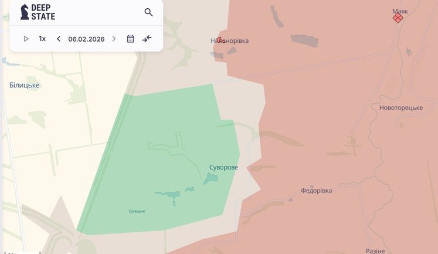Image resolution: width=438 pixels, height=254 pixels.
Task: Click the Федорівка town label
Action: tap(316, 191)
